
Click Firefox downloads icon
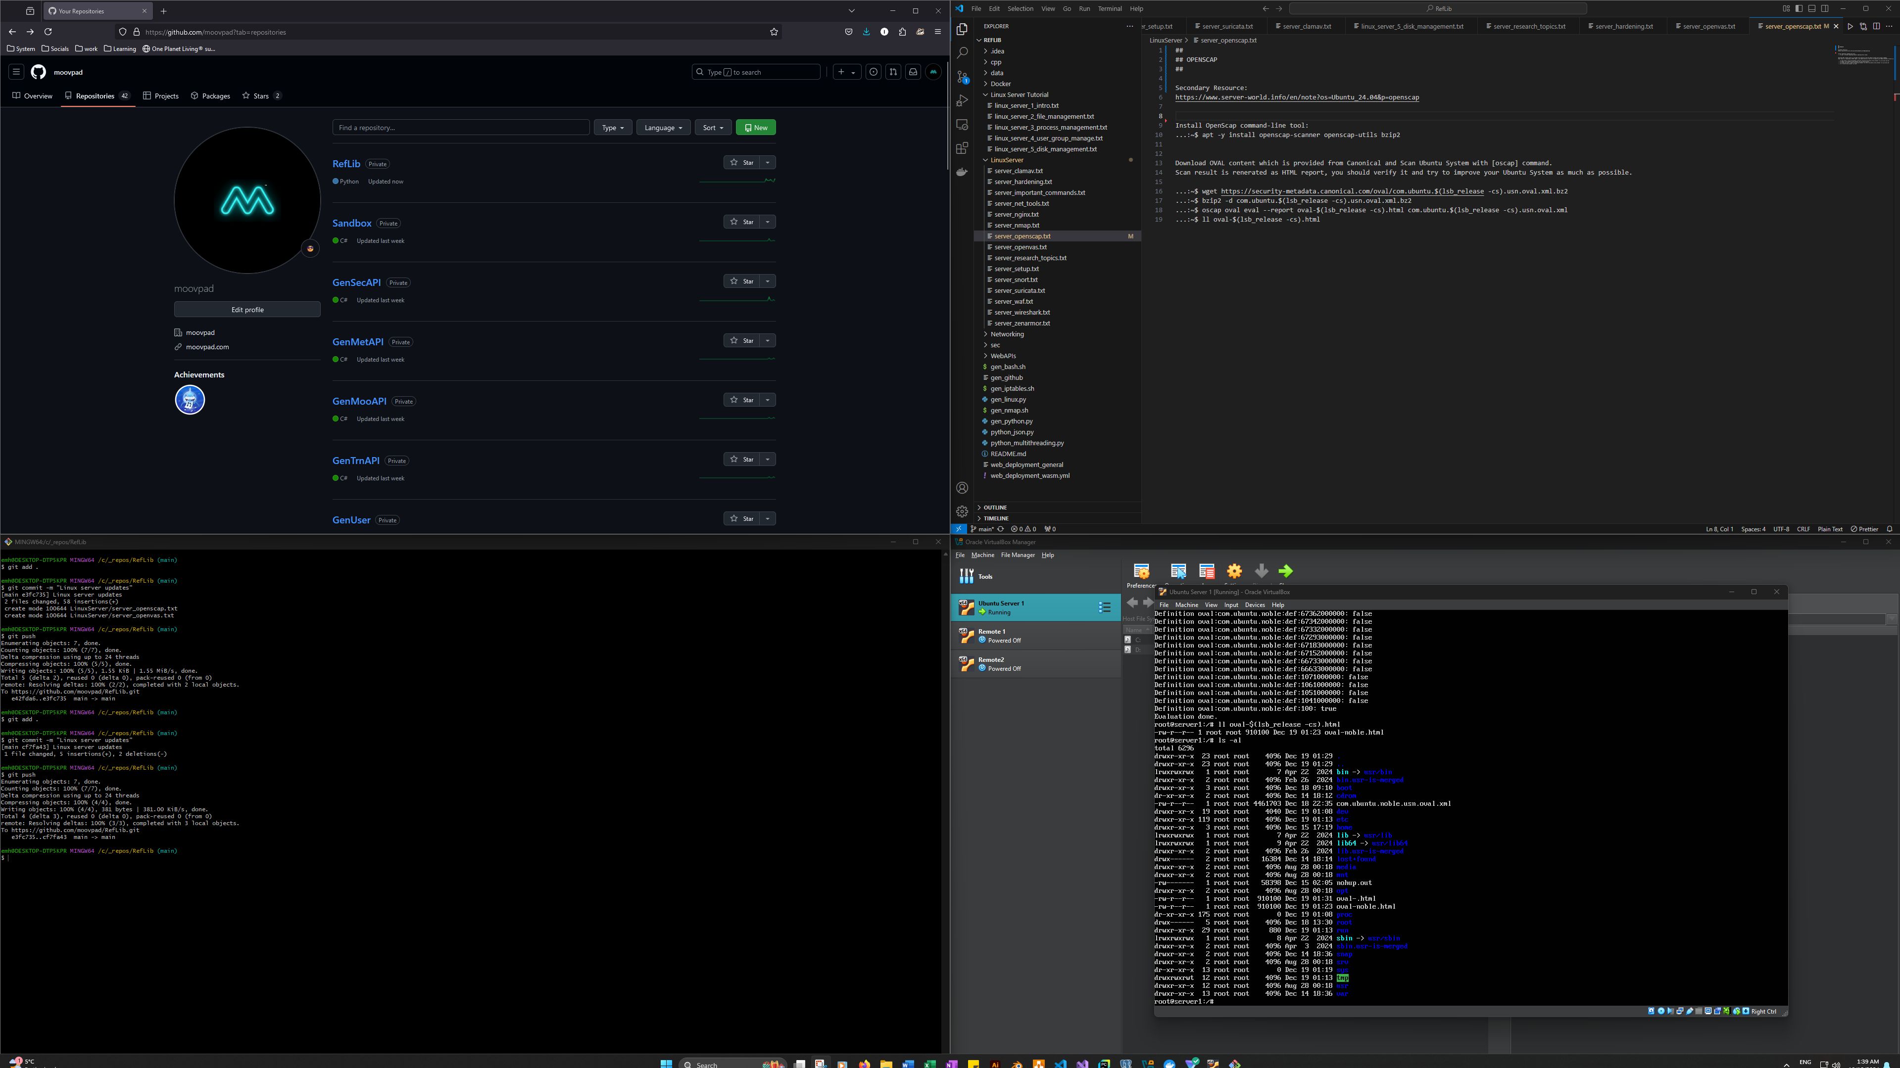coord(866,32)
